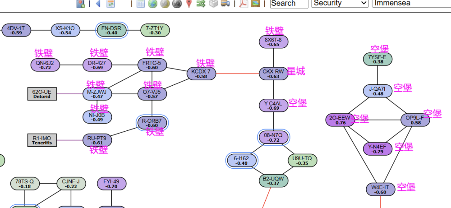Open the Detorid region link box
Viewport: 451px width, 208px height.
pyautogui.click(x=42, y=94)
